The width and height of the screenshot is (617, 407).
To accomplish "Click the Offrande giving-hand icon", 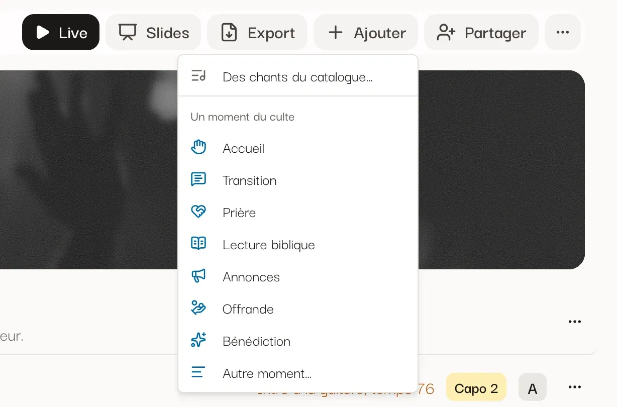I will pyautogui.click(x=198, y=308).
